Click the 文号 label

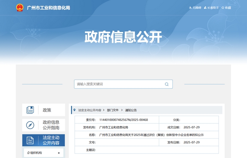click(92, 142)
